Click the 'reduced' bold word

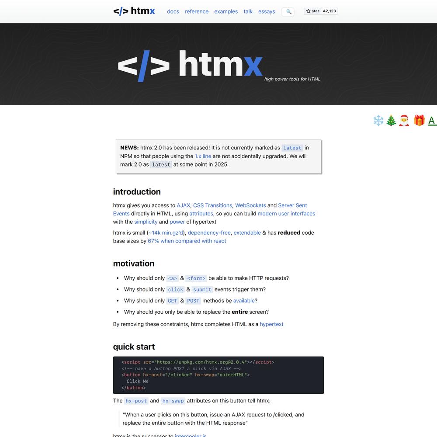point(289,233)
